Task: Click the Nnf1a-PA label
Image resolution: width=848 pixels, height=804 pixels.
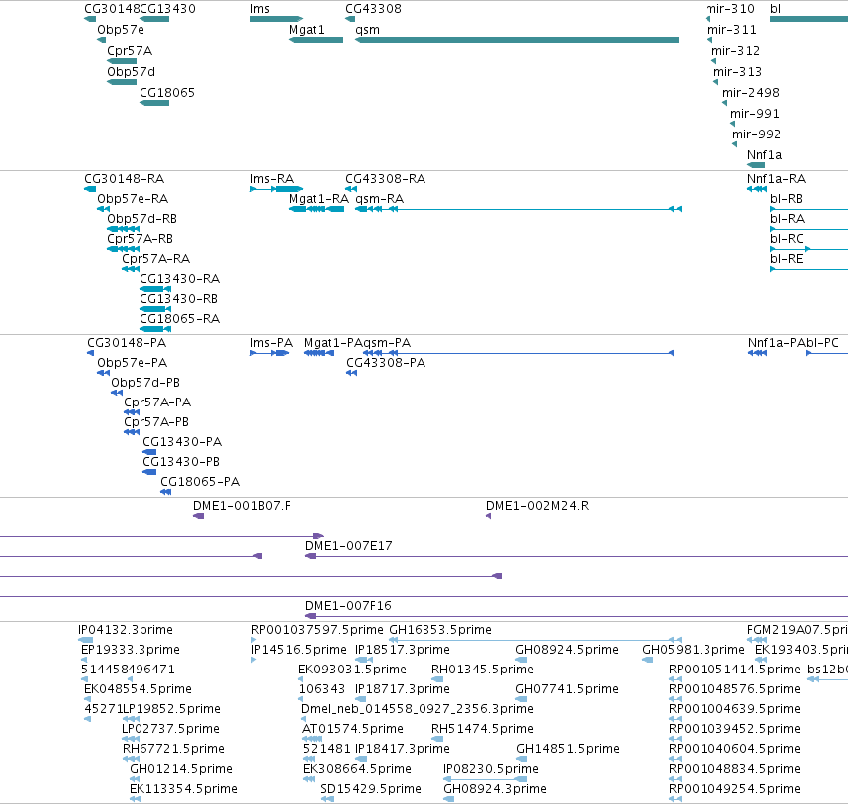Action: click(x=776, y=343)
